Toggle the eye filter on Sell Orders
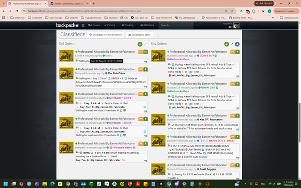Image resolution: width=301 pixels, height=188 pixels. [140, 44]
